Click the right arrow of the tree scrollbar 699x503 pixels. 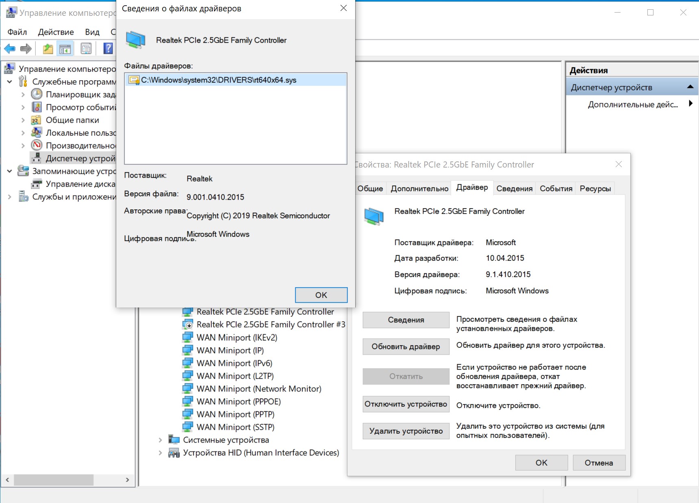click(x=128, y=480)
